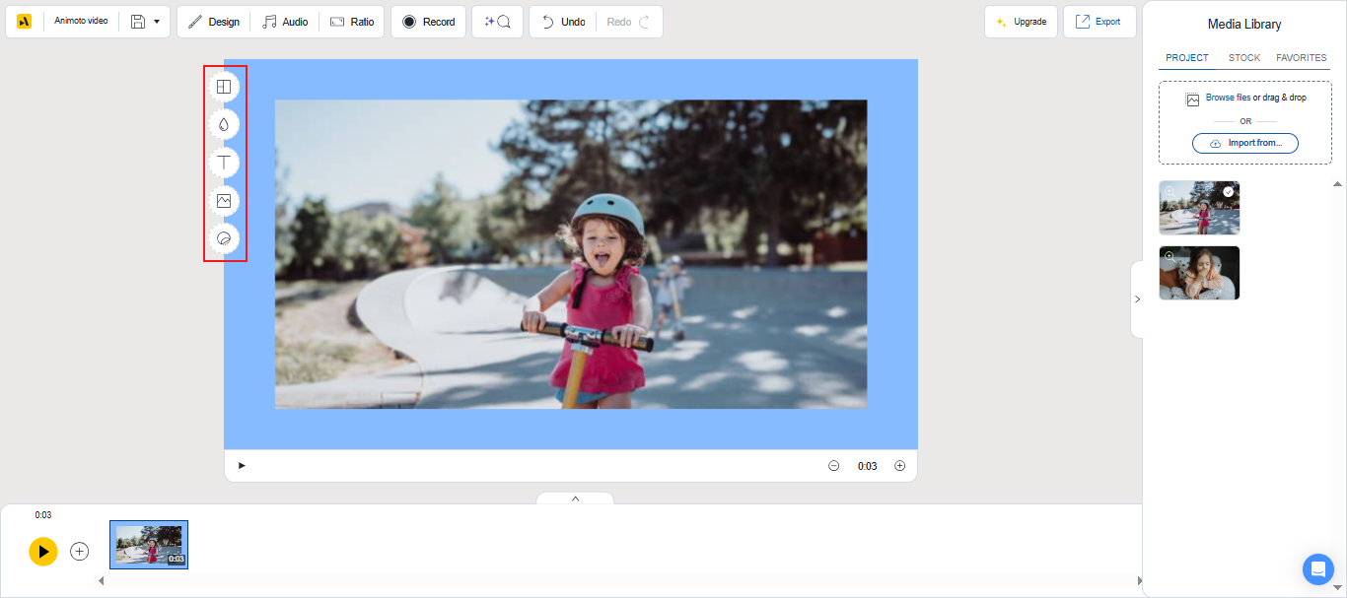Select the scooter girl media thumbnail
This screenshot has height=598, width=1347.
(x=1199, y=207)
